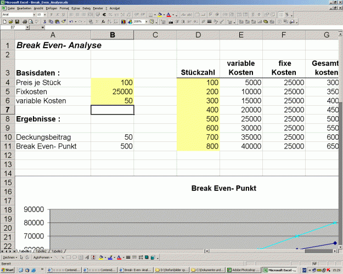The height and width of the screenshot is (274, 343).
Task: Click the AutoSum sigma icon
Action: pos(97,21)
